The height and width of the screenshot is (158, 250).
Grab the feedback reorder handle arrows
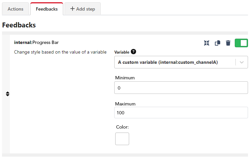pyautogui.click(x=8, y=94)
